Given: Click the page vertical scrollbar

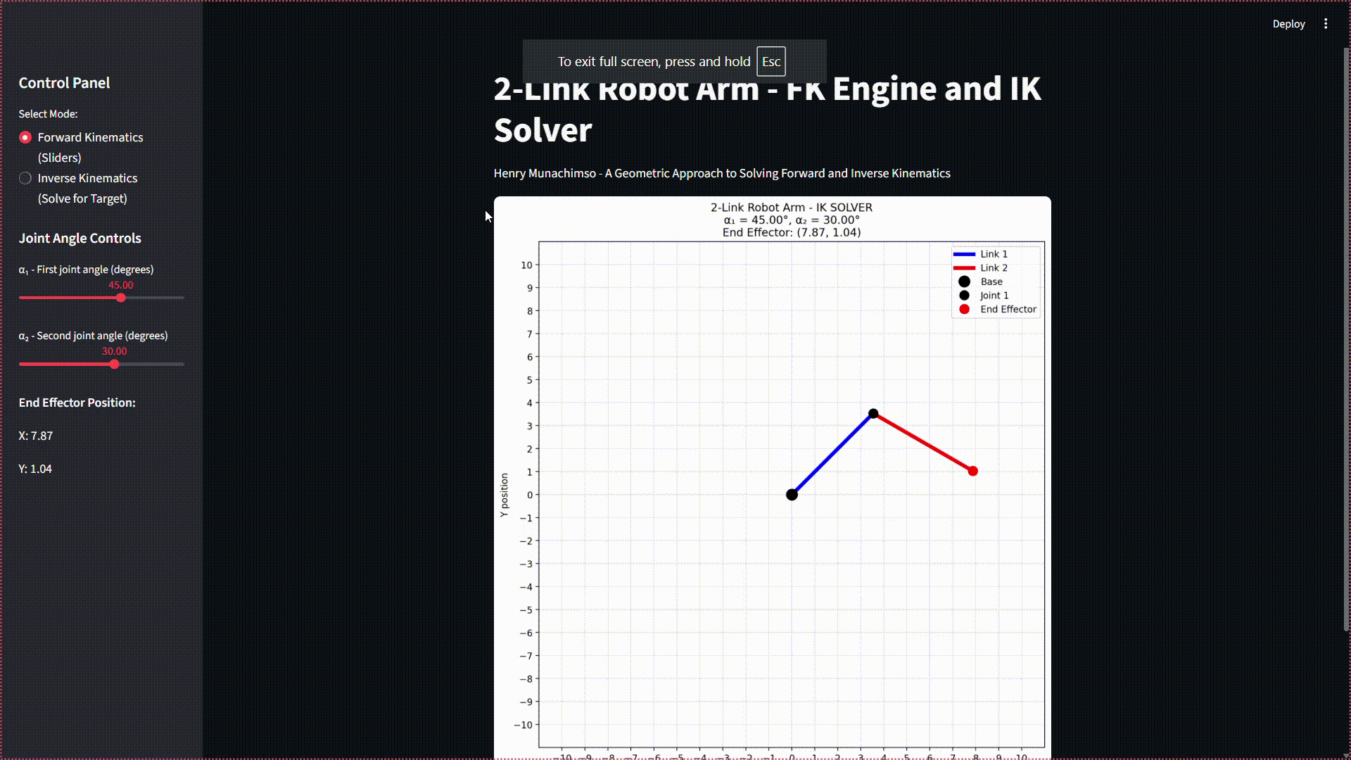Looking at the screenshot, I should click(x=1345, y=338).
